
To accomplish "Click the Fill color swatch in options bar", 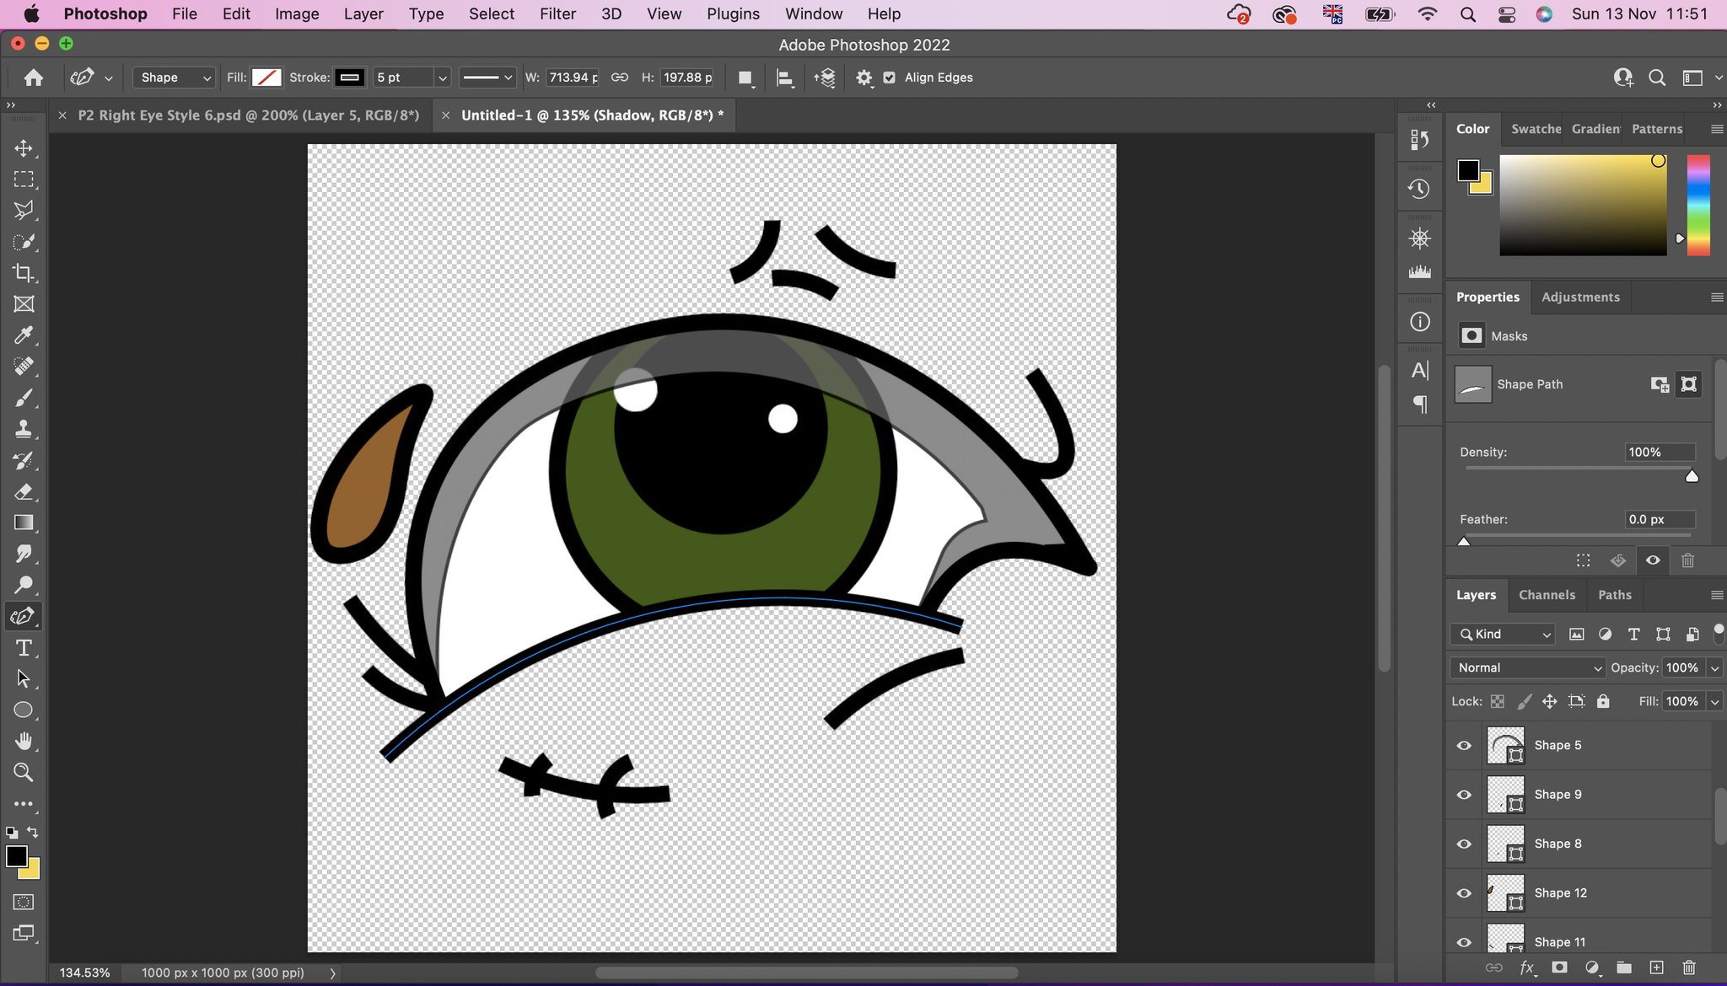I will click(266, 78).
